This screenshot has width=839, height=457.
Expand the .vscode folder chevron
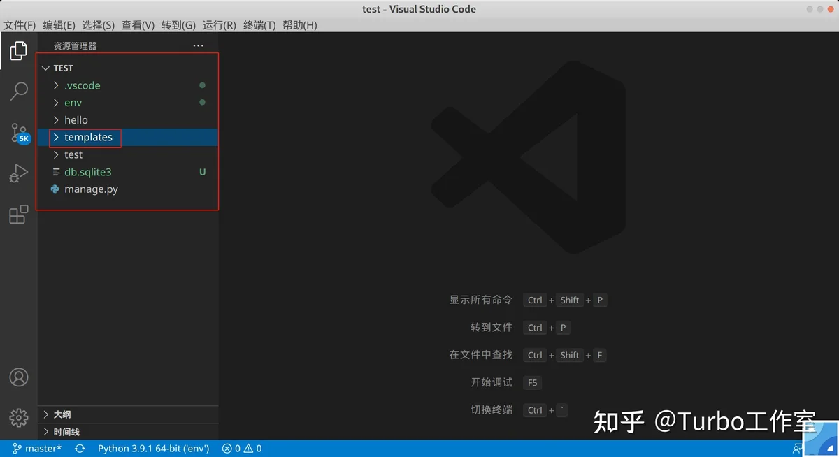[x=56, y=85]
